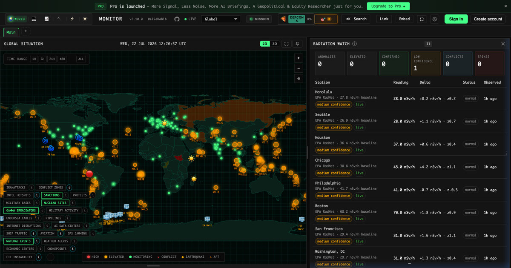Switch to the pickaxe commodity variant icon

[59, 19]
